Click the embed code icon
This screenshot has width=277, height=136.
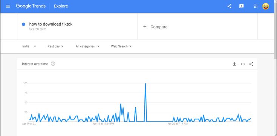(243, 64)
